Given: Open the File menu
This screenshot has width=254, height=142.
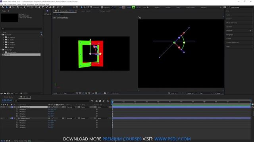Looking at the screenshot, I should coord(2,4).
